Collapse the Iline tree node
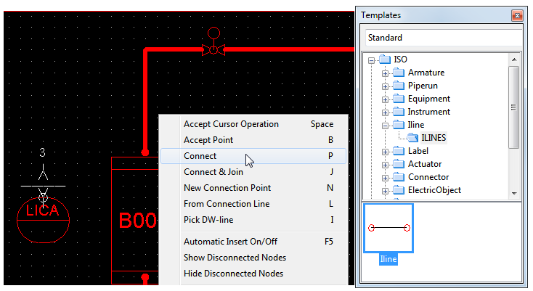The width and height of the screenshot is (533, 291). coord(386,125)
